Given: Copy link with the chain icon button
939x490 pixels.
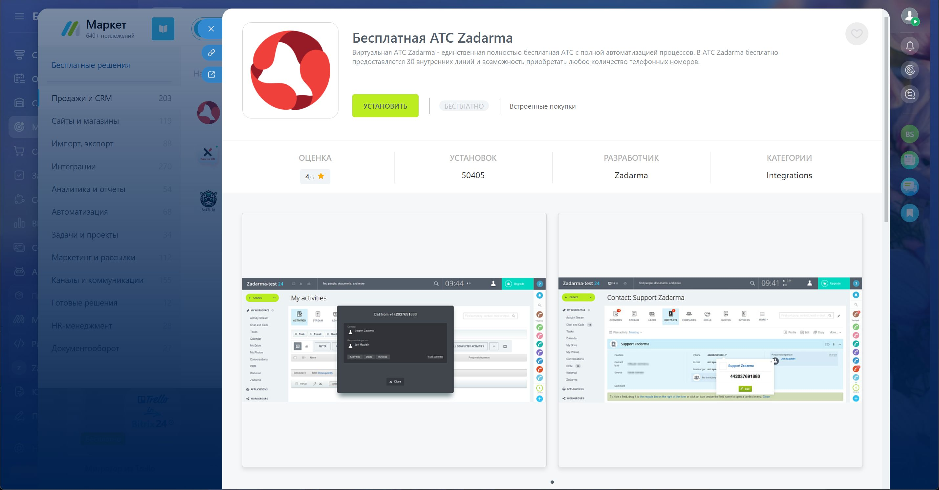Looking at the screenshot, I should [211, 53].
